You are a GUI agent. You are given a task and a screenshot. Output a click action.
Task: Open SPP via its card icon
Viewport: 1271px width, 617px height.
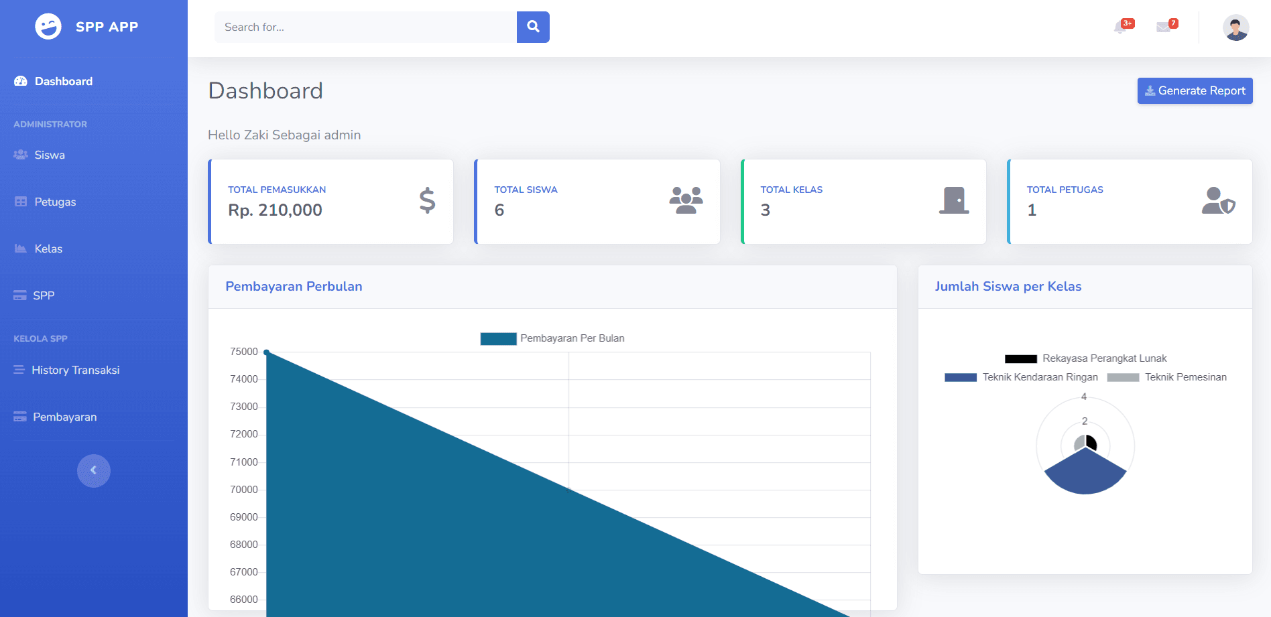click(x=19, y=295)
